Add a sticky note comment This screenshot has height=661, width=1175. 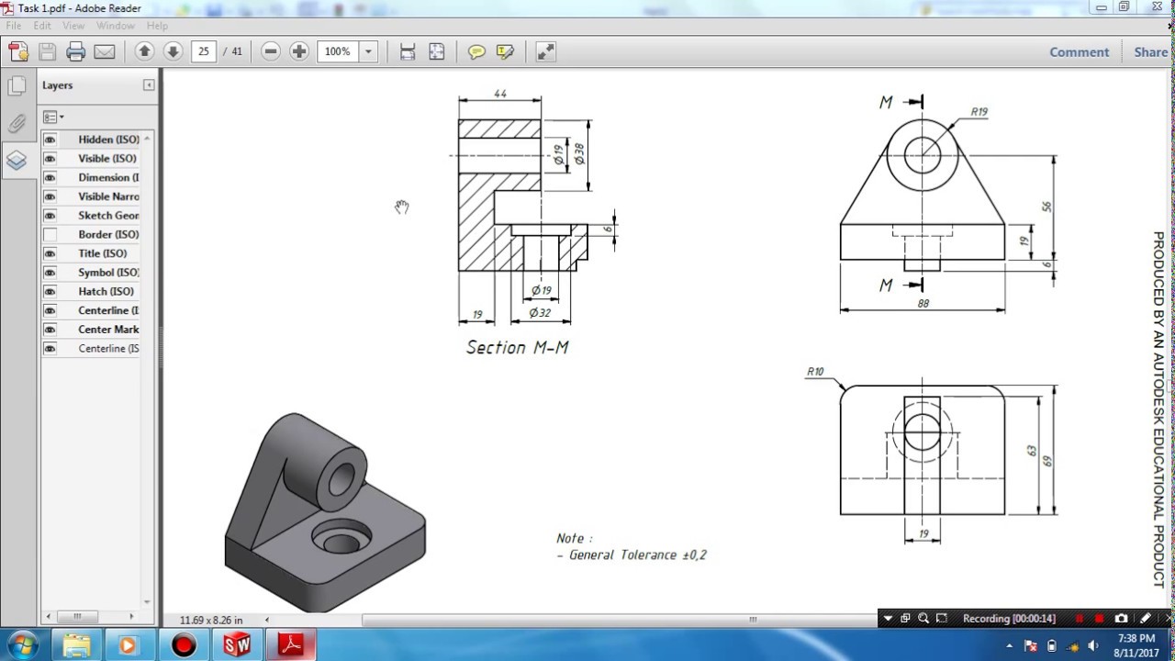click(x=476, y=52)
